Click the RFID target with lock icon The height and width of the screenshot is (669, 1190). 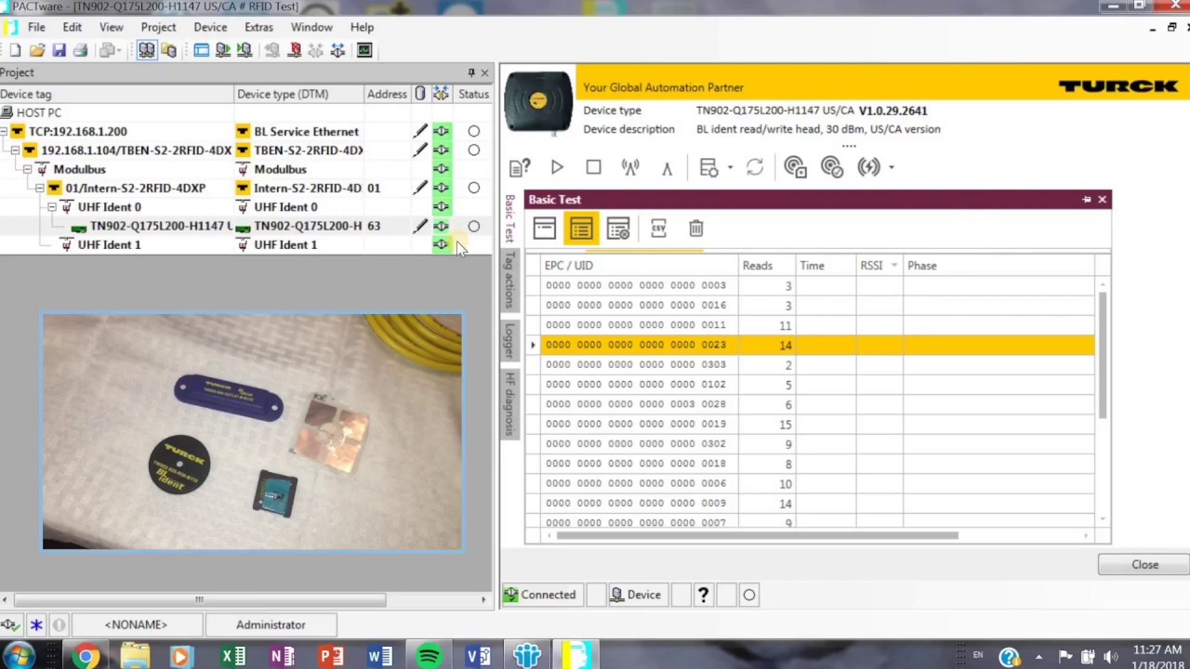coord(795,167)
